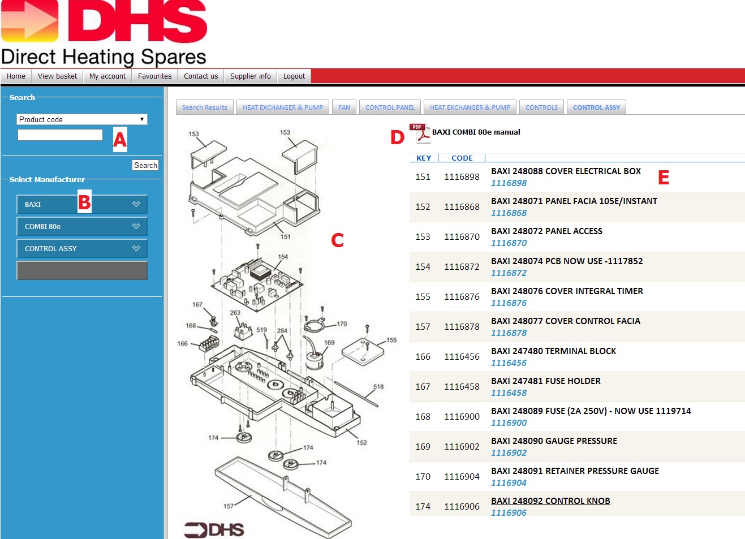Open part link 1116456
Viewport: 745px width, 539px height.
coord(509,363)
